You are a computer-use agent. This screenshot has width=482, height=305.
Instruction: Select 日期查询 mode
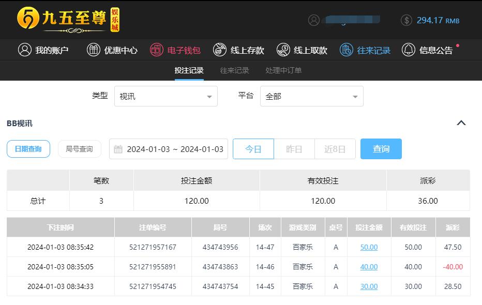point(28,149)
